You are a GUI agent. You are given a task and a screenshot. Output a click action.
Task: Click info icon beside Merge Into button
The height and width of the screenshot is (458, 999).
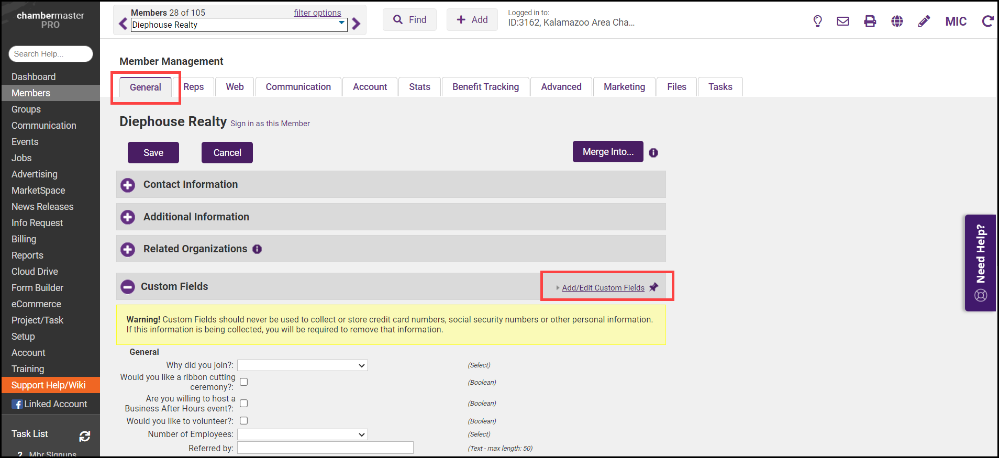653,153
